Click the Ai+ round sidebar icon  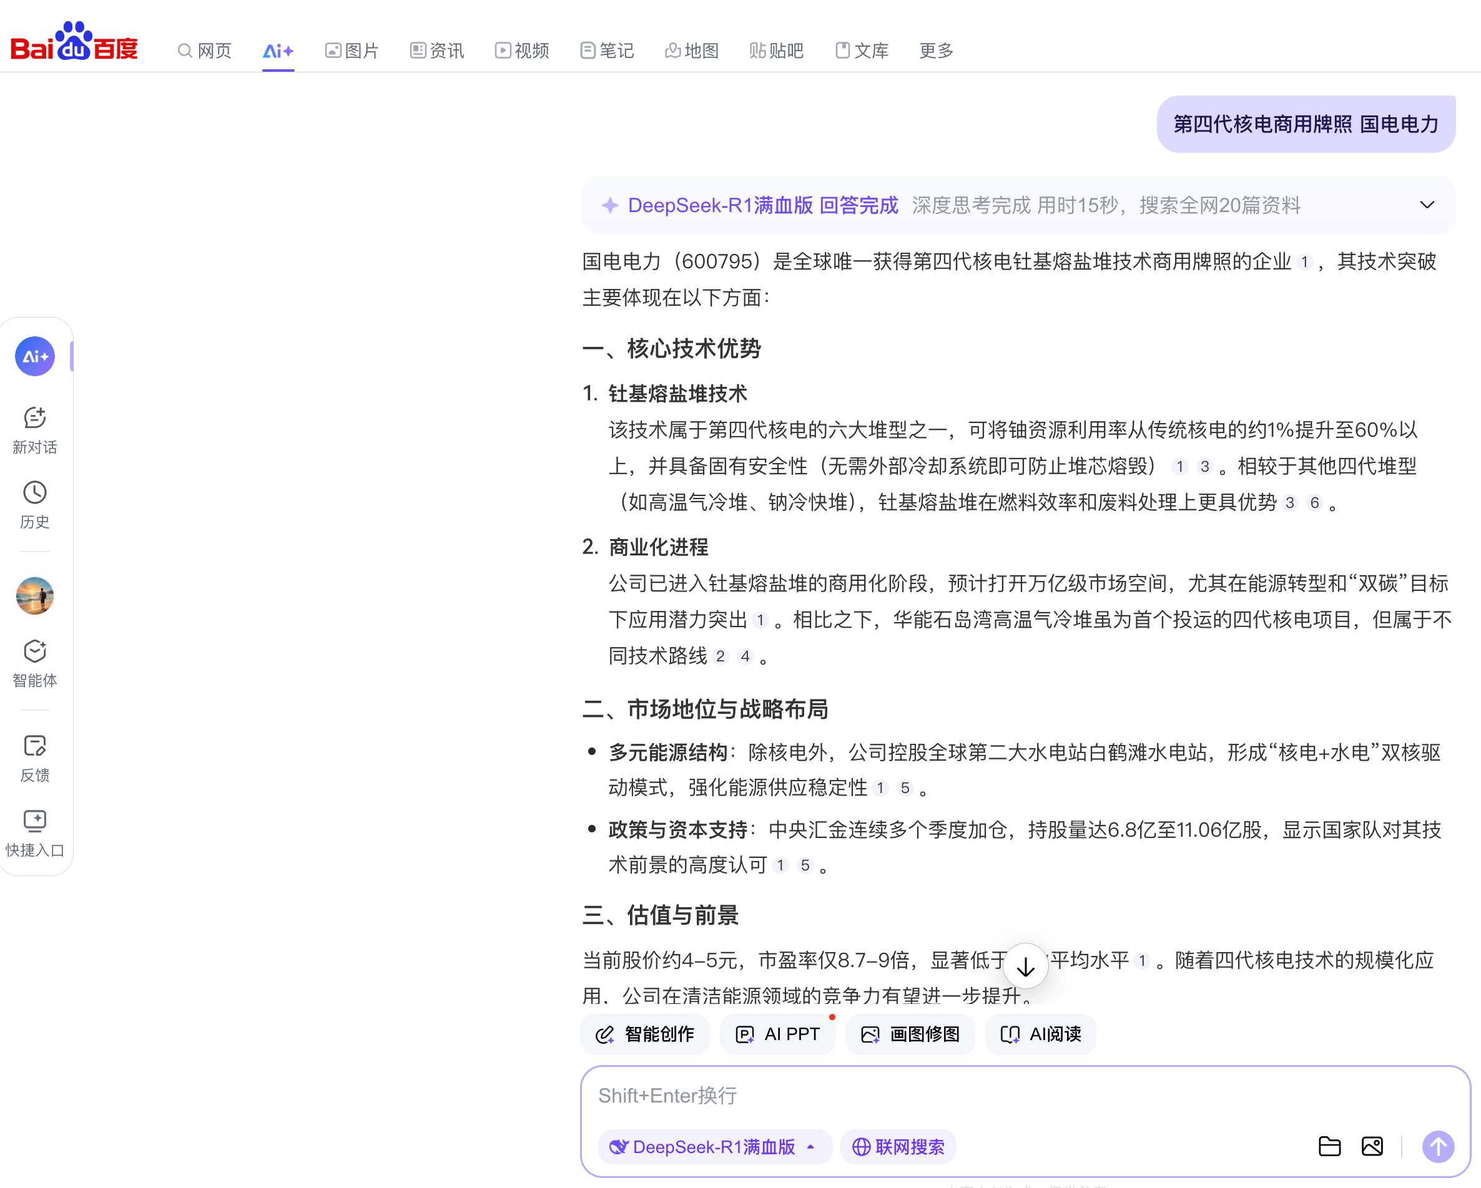click(35, 356)
